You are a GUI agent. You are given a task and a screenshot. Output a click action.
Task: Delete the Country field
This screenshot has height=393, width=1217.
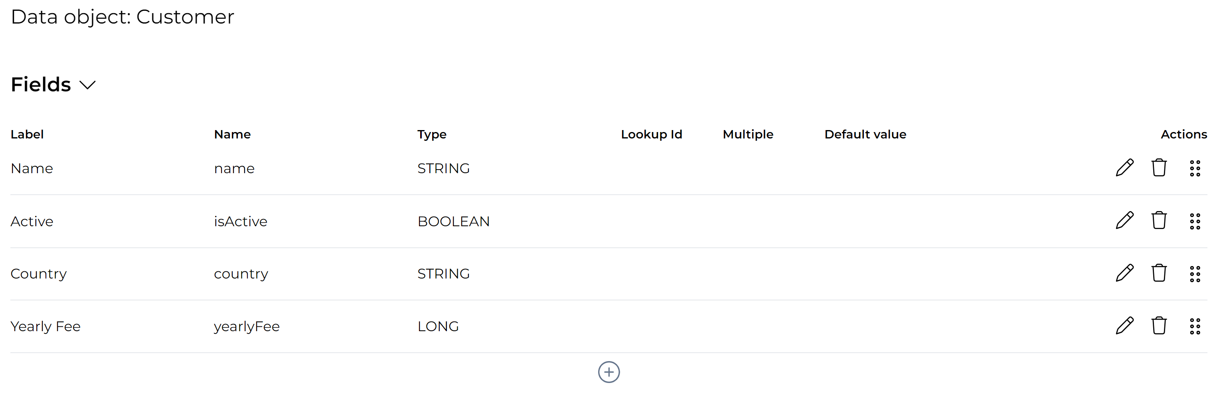[1160, 273]
